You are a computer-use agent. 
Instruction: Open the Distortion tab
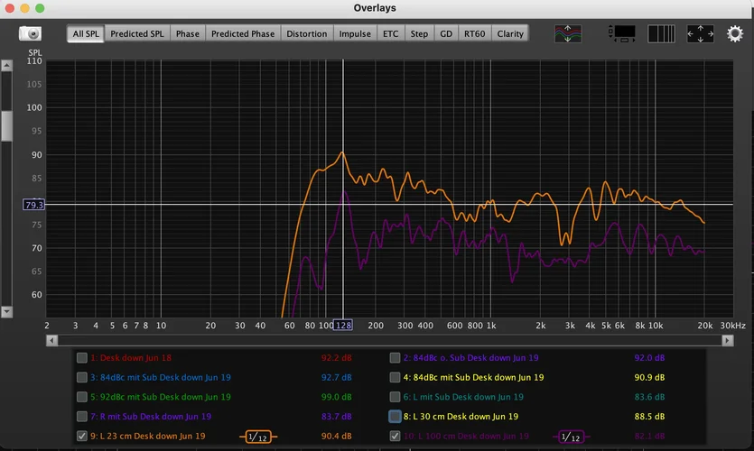tap(306, 33)
